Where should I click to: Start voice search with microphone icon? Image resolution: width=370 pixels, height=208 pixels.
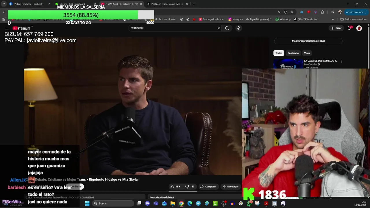click(x=238, y=28)
